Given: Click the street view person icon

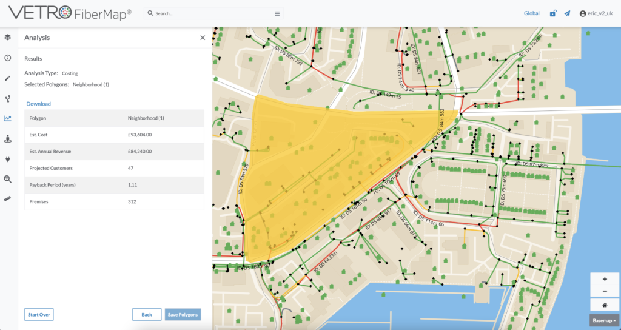Looking at the screenshot, I should click(7, 139).
